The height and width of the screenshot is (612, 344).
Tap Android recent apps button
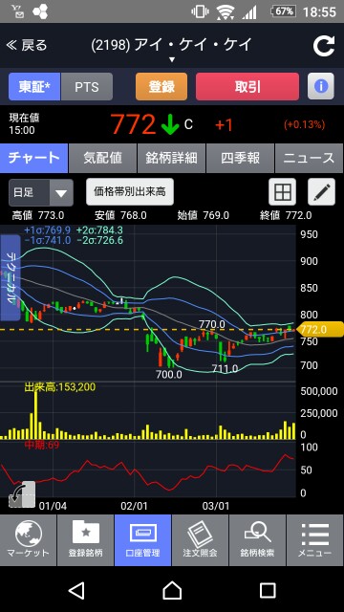[x=268, y=590]
